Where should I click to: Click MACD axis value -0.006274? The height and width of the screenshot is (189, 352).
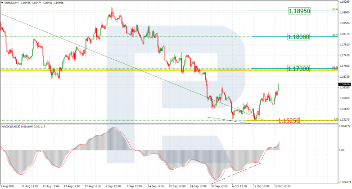point(345,182)
